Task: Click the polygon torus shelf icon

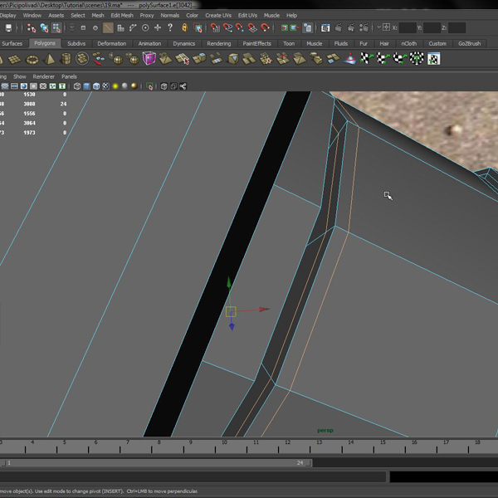Action: [32, 60]
